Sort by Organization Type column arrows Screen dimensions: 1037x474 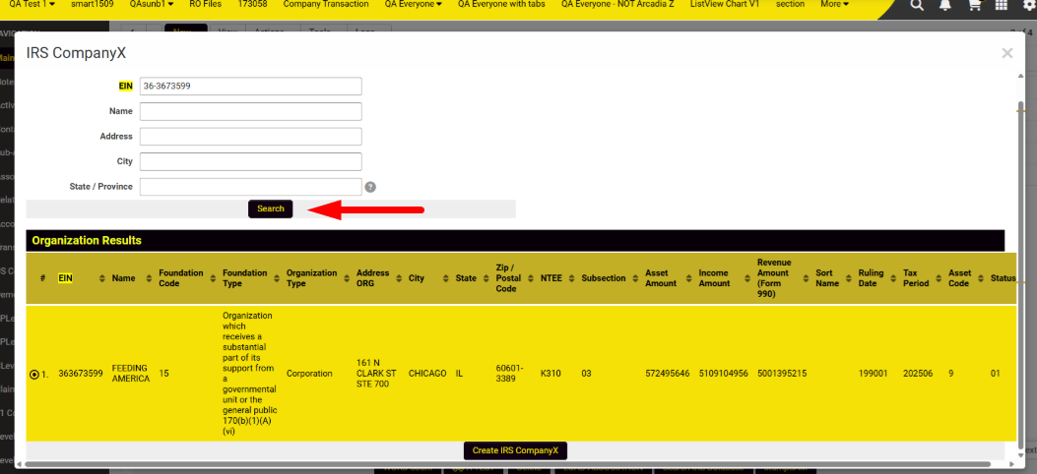click(x=347, y=278)
